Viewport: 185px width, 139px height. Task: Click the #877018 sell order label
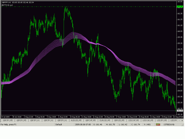(x=7, y=5)
